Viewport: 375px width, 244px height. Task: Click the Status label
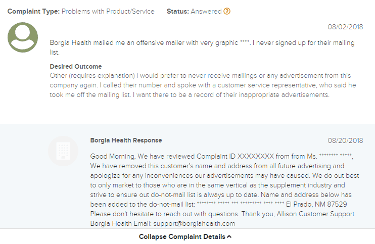coord(177,11)
